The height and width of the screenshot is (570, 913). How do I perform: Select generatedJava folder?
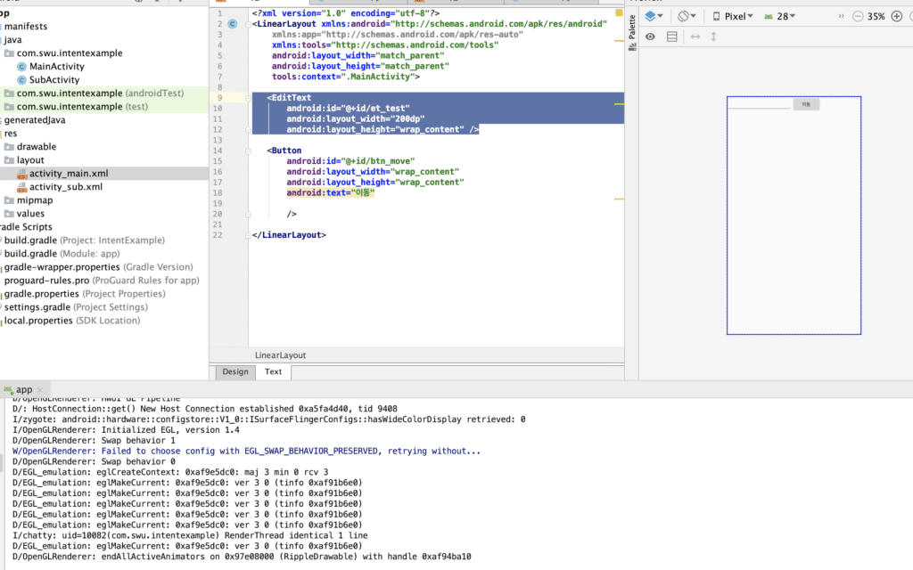tap(35, 120)
